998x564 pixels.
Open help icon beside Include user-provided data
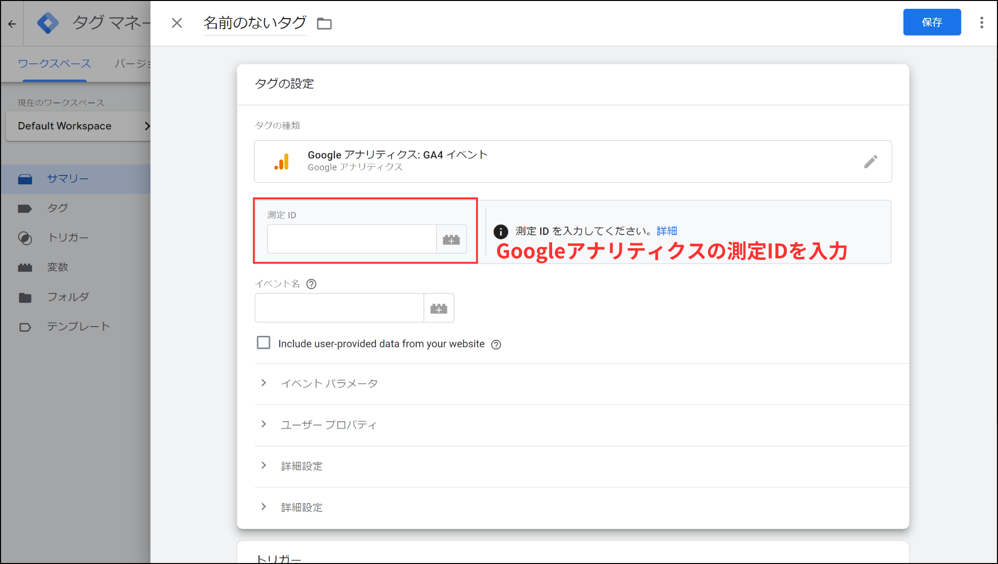coord(496,345)
